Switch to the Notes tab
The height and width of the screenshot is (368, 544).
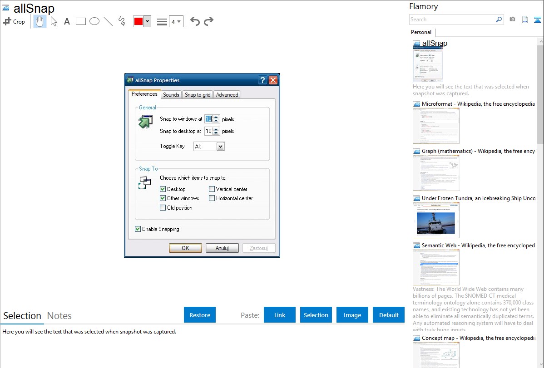coord(59,316)
